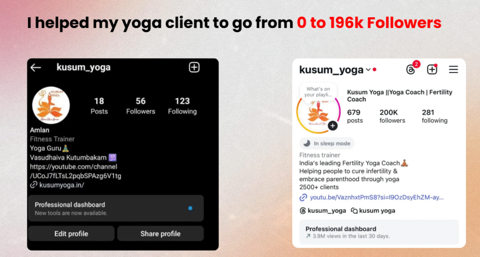
Task: Open the kusumyoga.in/ website link
Action: pyautogui.click(x=61, y=185)
